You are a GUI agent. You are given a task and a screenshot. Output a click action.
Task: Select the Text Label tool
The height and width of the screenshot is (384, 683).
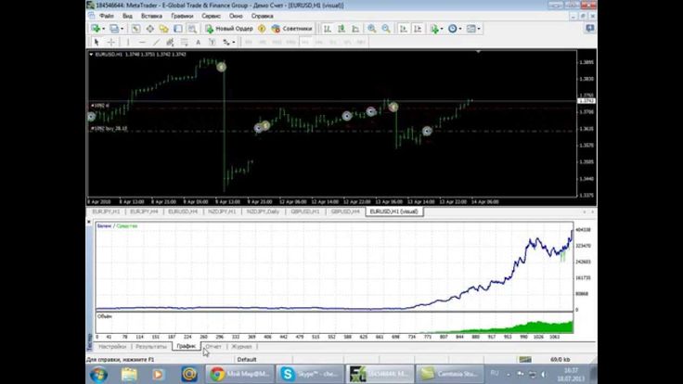213,43
